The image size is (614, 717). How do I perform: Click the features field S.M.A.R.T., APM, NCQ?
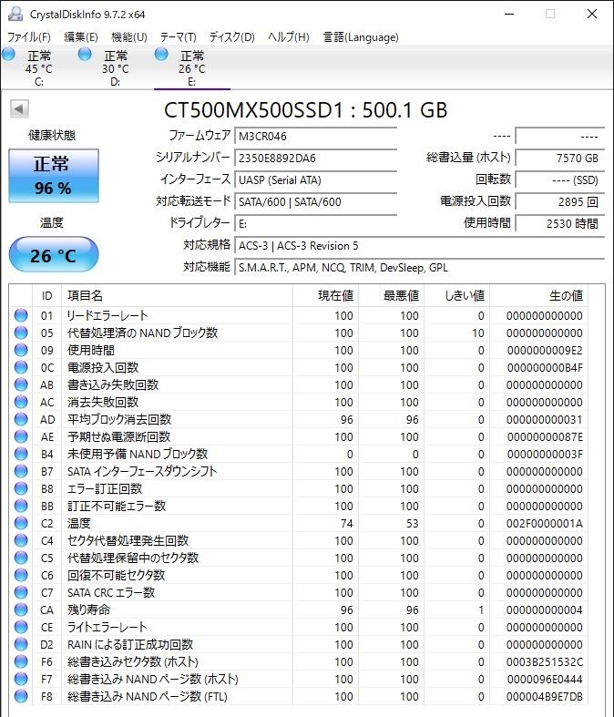tap(420, 268)
